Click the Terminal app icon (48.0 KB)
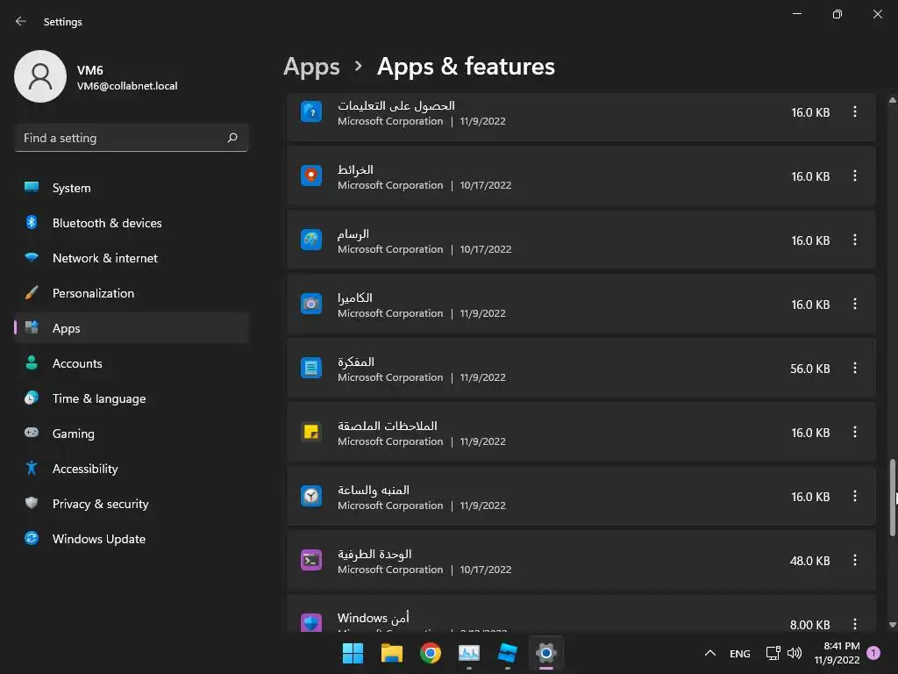 (311, 561)
